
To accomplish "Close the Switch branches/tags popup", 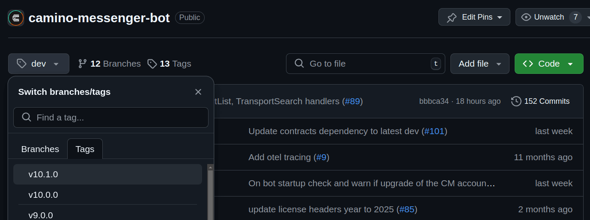I will tap(198, 92).
